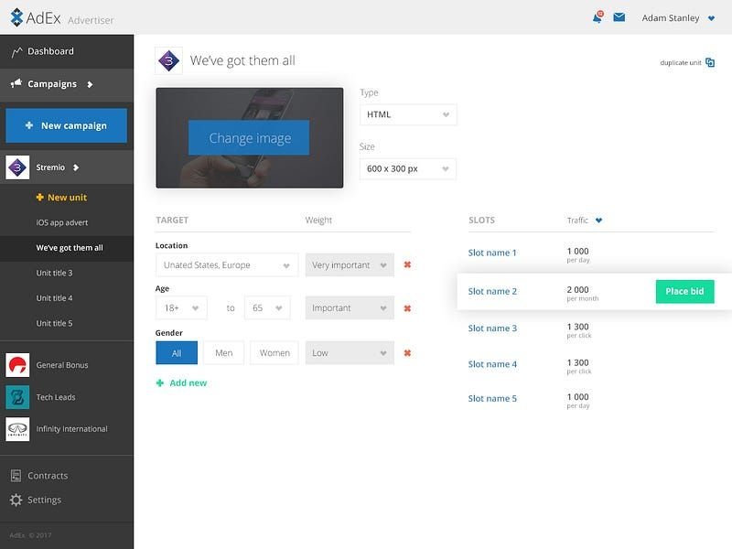Image resolution: width=732 pixels, height=549 pixels.
Task: Click the Add new target link
Action: 188,383
